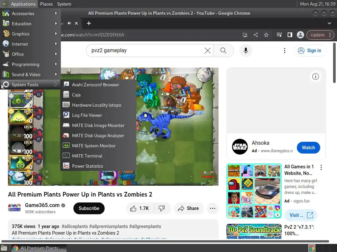The width and height of the screenshot is (337, 252).
Task: Click the YouTube search magnifier button
Action: tap(223, 50)
